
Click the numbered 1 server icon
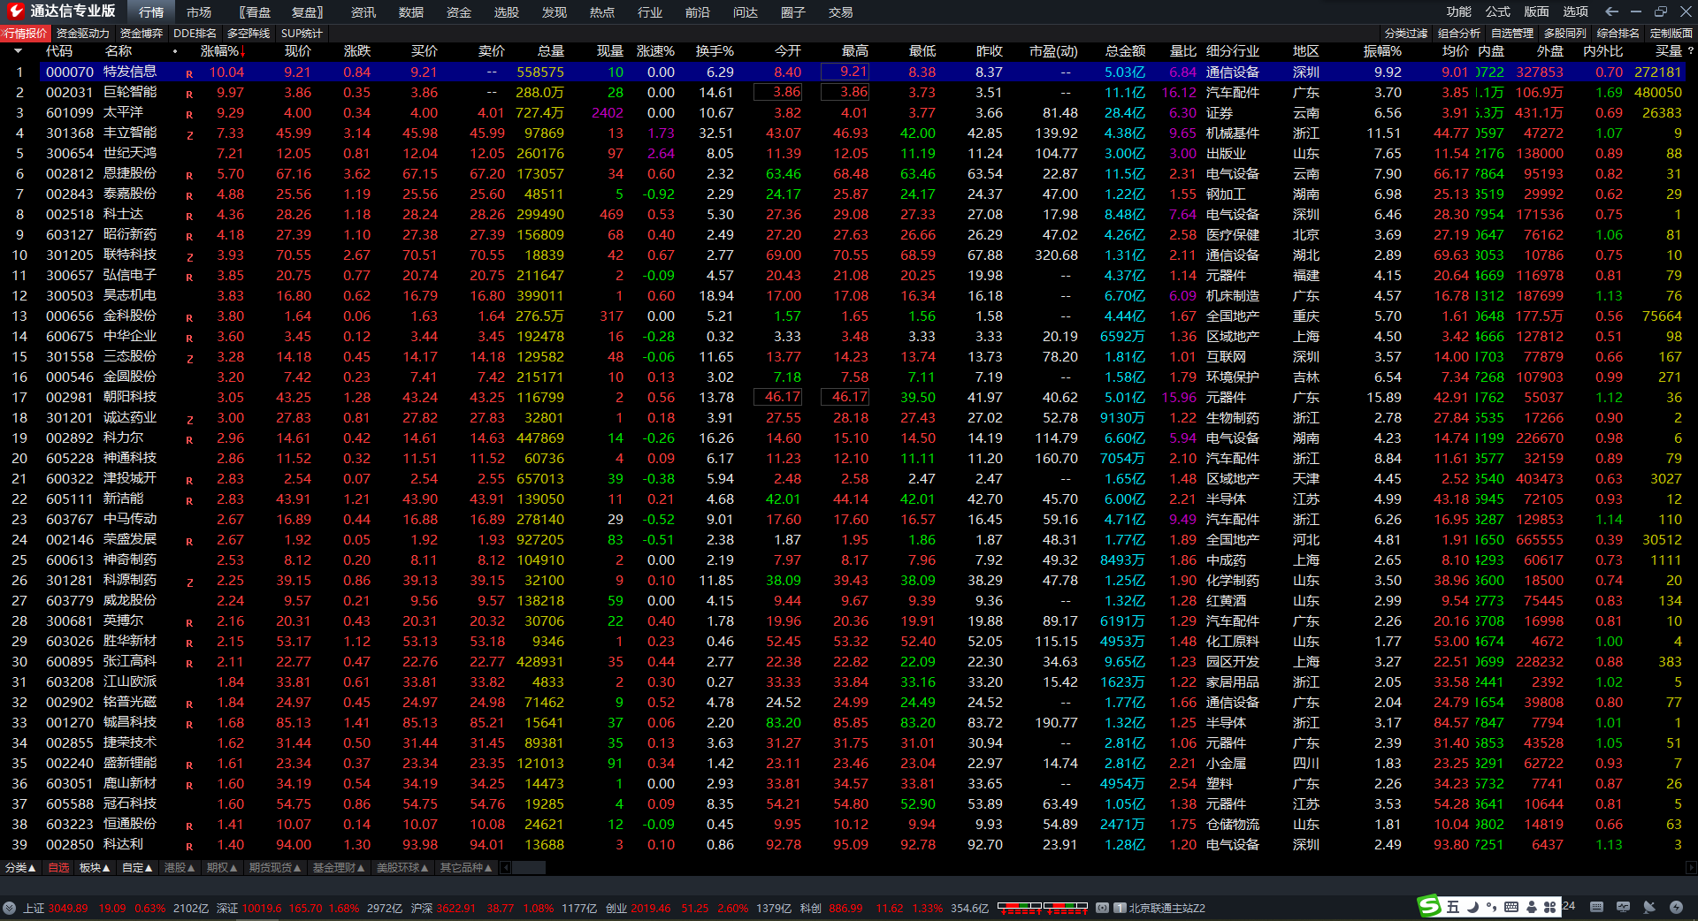tap(1120, 908)
